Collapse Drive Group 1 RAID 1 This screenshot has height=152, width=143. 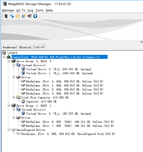9,105
